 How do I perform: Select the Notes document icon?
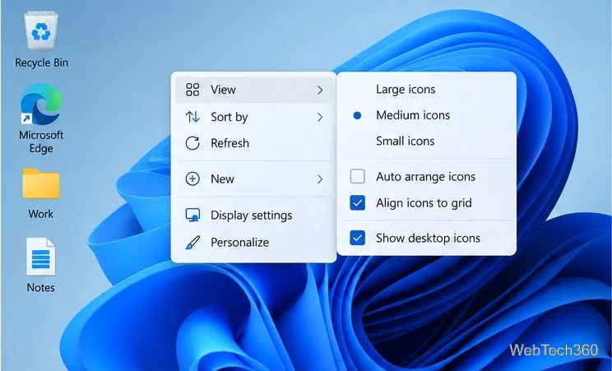[x=41, y=257]
